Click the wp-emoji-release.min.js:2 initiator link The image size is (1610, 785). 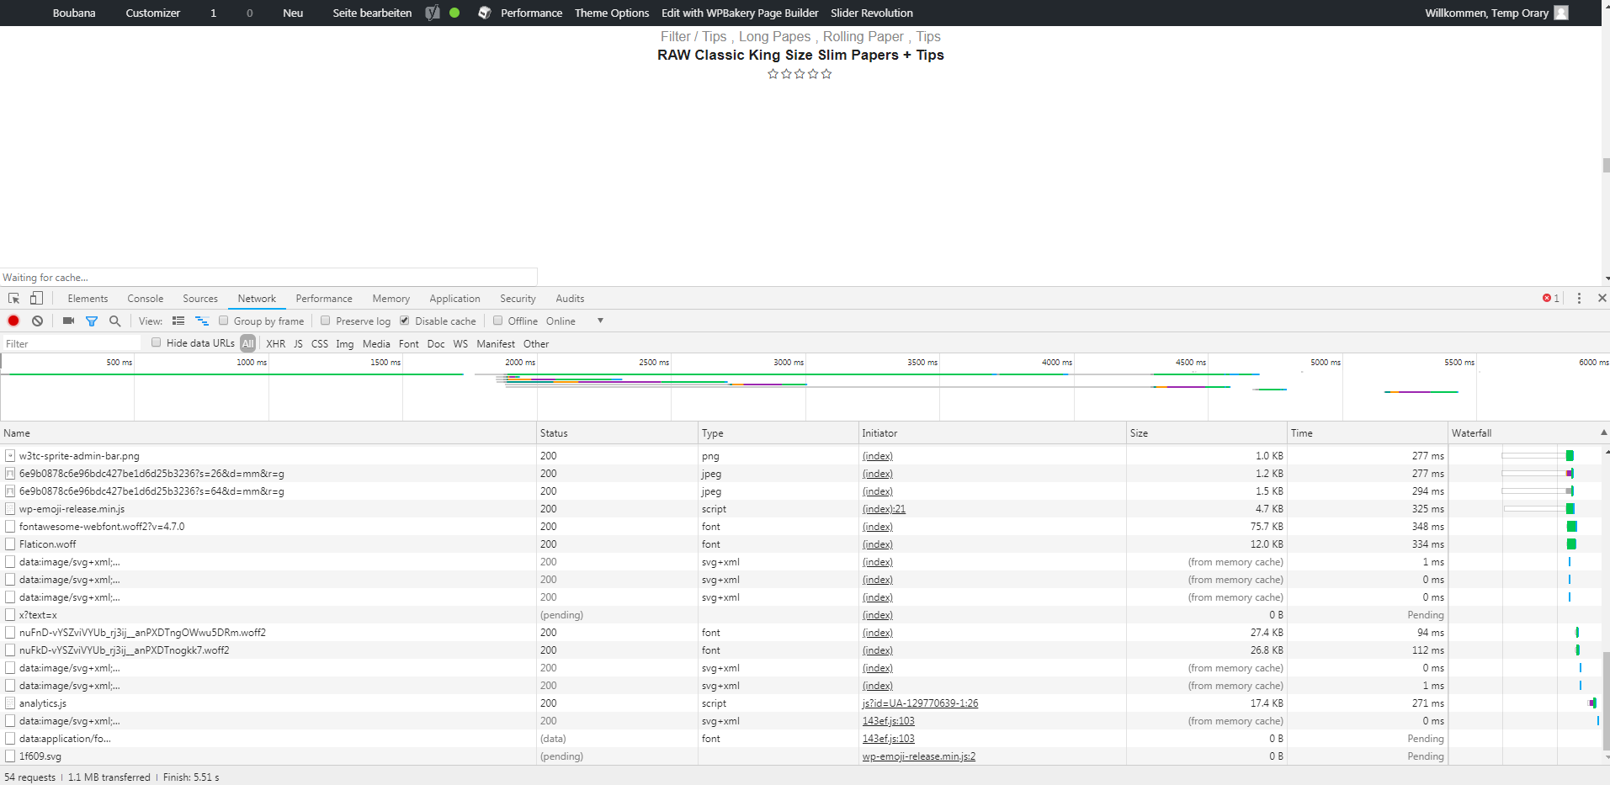coord(918,756)
